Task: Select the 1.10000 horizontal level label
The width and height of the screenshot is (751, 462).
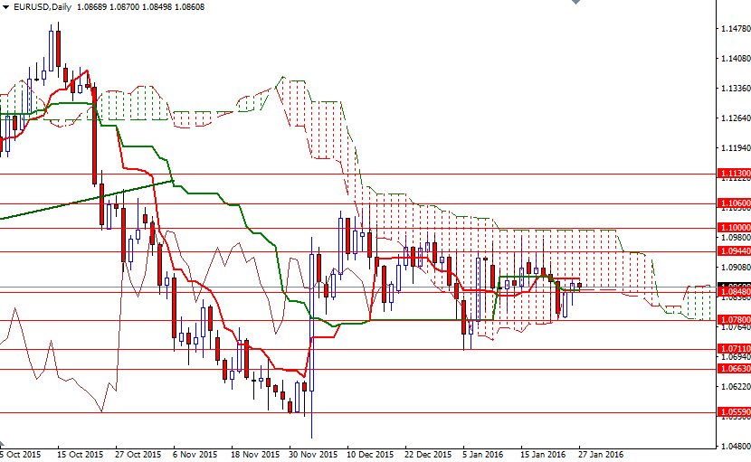Action: coord(735,228)
